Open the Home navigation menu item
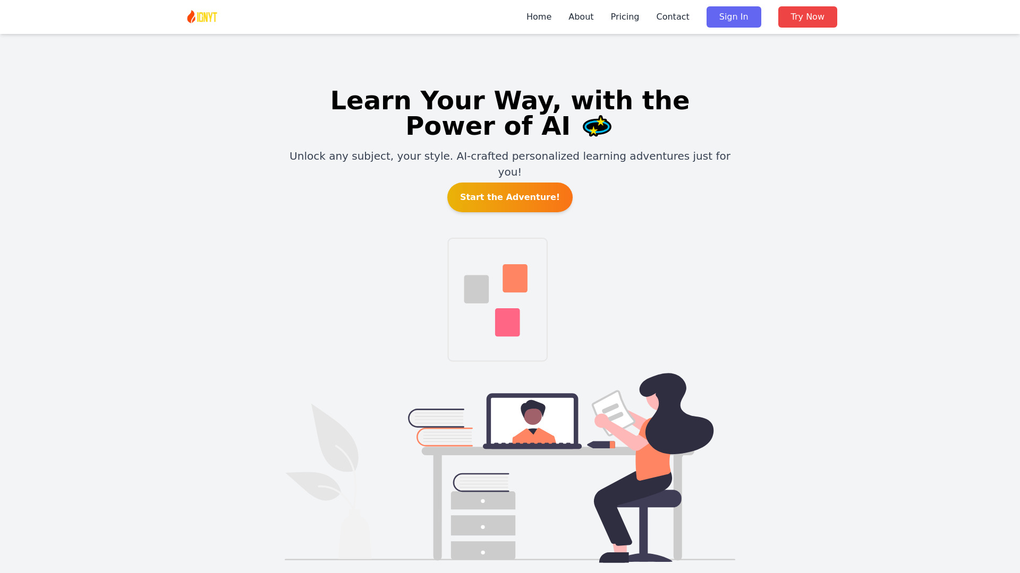Screen dimensions: 1020x573 tap(539, 16)
